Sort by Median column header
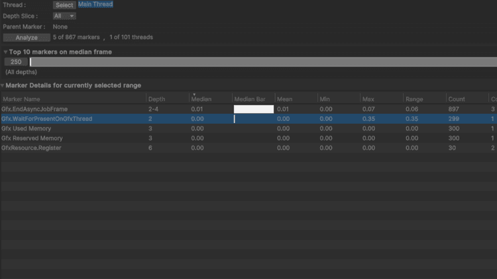 [x=201, y=99]
